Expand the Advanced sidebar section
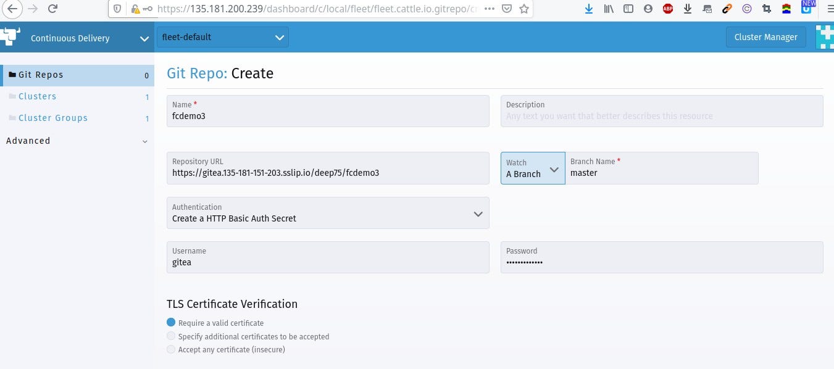Screen dimensions: 834x369 (77, 141)
